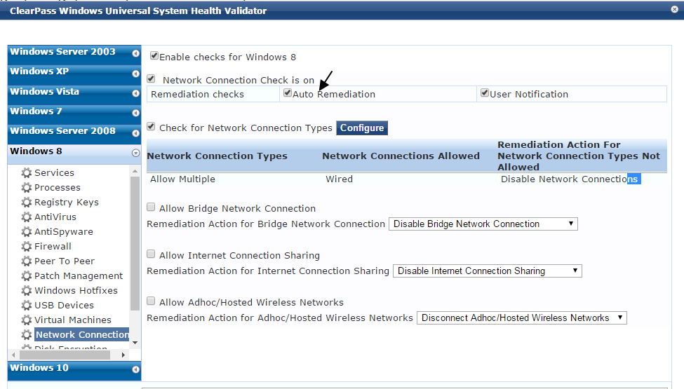Screen dimensions: 684x389
Task: Collapse the Windows 8 section arrow
Action: 135,153
